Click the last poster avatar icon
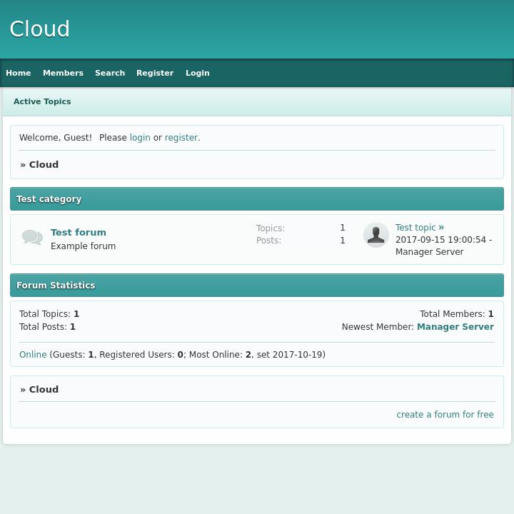Viewport: 514px width, 514px height. point(376,235)
